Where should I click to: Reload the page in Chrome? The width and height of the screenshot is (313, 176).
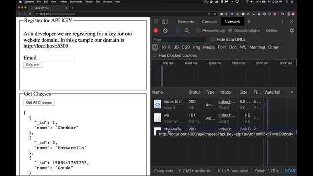[30, 14]
